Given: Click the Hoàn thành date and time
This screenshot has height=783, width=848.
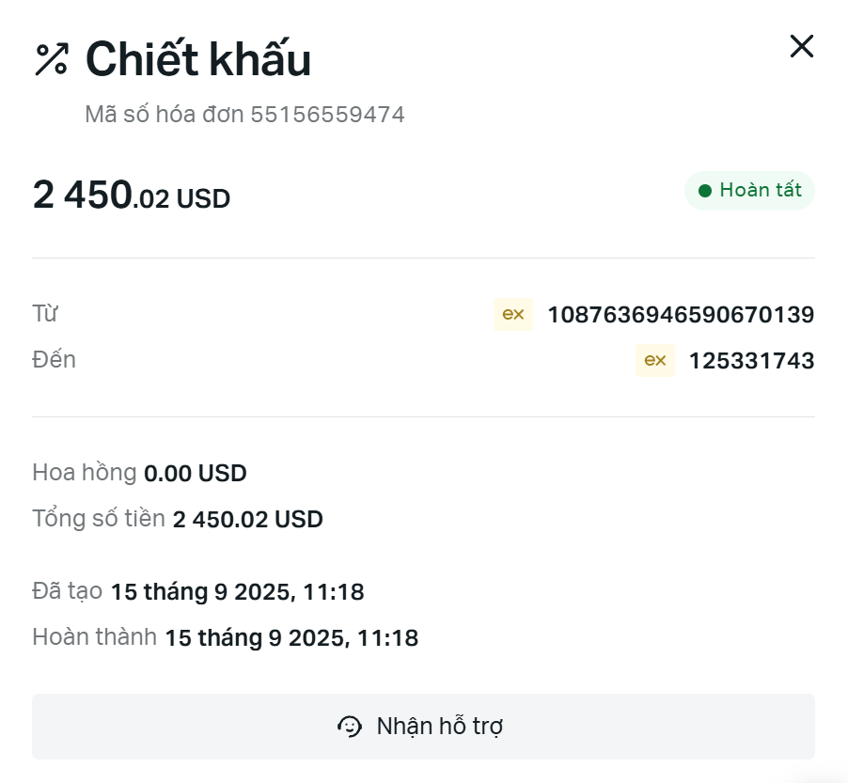Looking at the screenshot, I should tap(291, 638).
